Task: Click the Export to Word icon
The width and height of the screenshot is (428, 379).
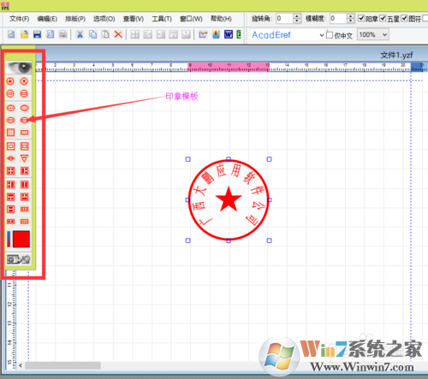Action: click(229, 34)
